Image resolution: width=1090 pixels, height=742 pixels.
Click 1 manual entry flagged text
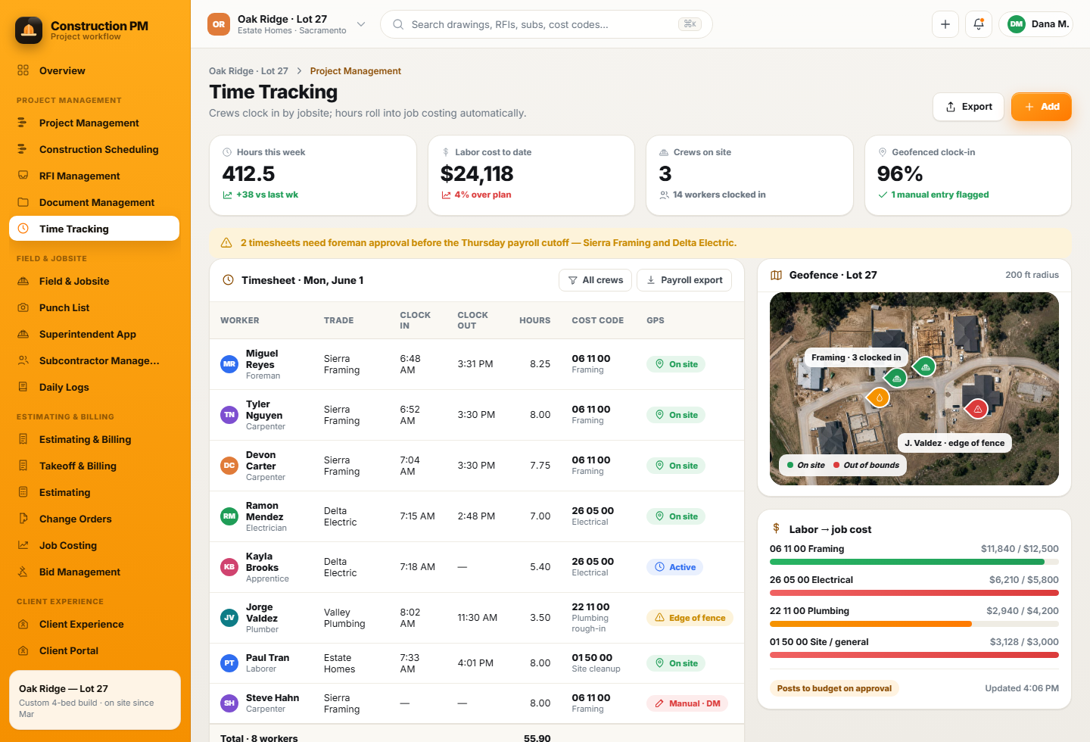(x=939, y=195)
